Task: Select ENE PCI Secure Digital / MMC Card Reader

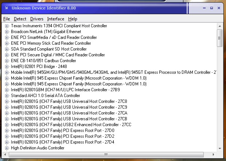Action: (x=58, y=55)
